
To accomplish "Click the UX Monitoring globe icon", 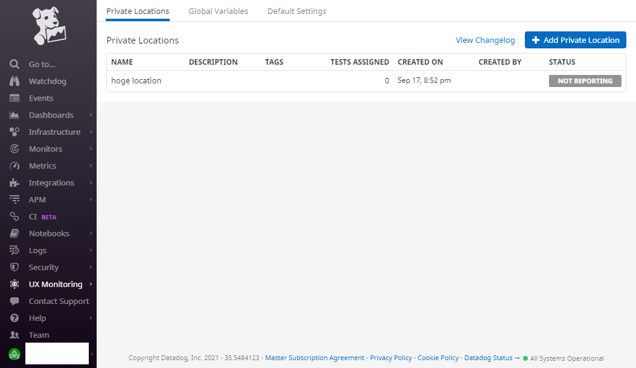I will 14,284.
